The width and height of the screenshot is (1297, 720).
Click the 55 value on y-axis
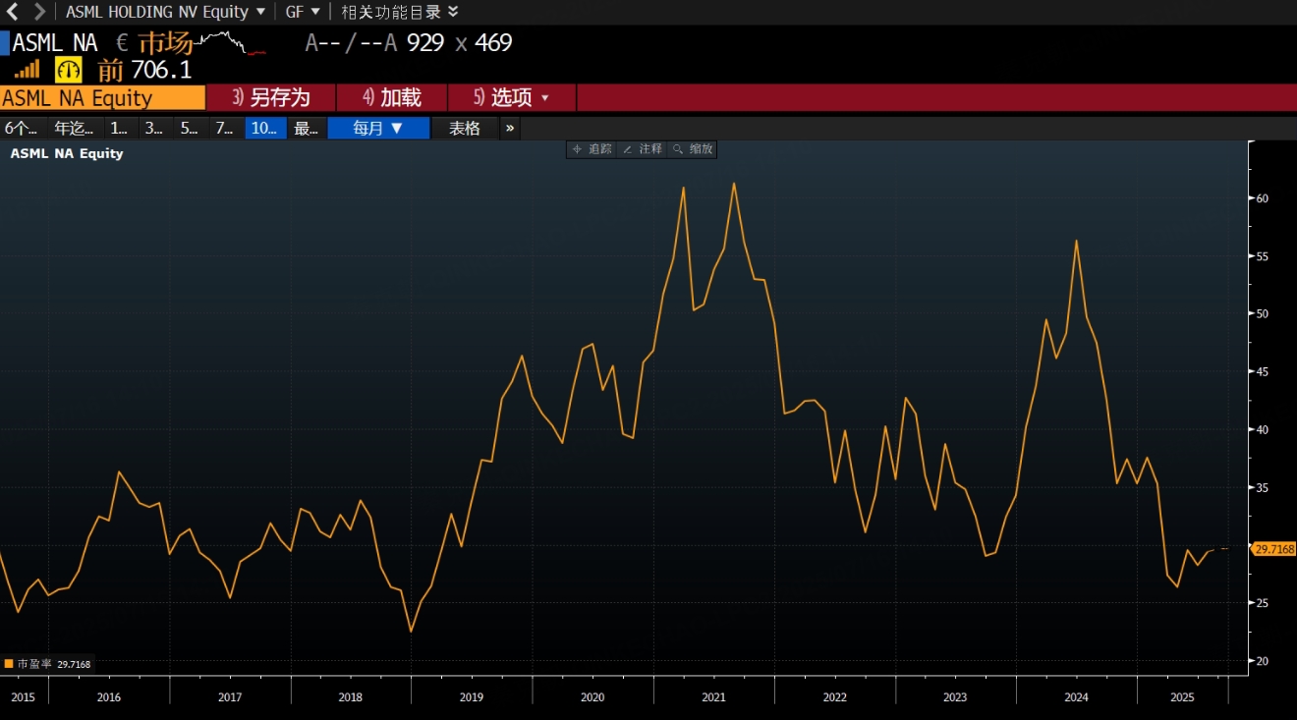(x=1263, y=256)
